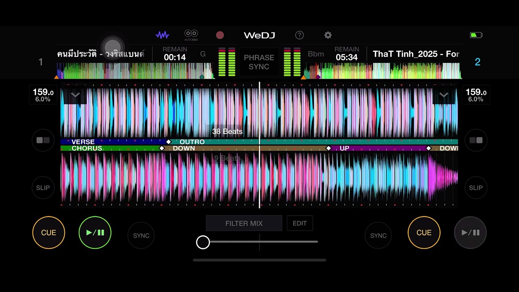This screenshot has height=292, width=519.
Task: Toggle deck 1 pad mode button
Action: click(43, 140)
